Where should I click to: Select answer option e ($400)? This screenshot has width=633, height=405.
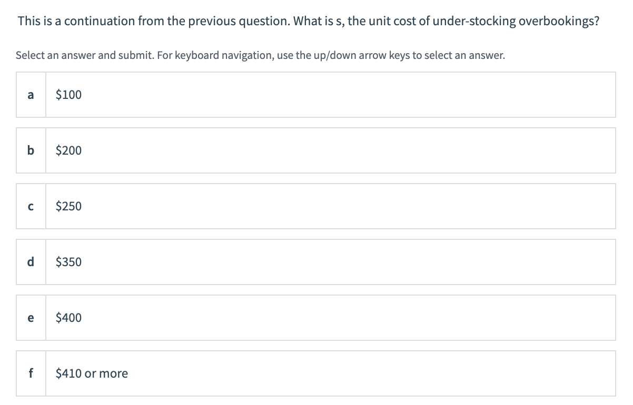point(316,318)
